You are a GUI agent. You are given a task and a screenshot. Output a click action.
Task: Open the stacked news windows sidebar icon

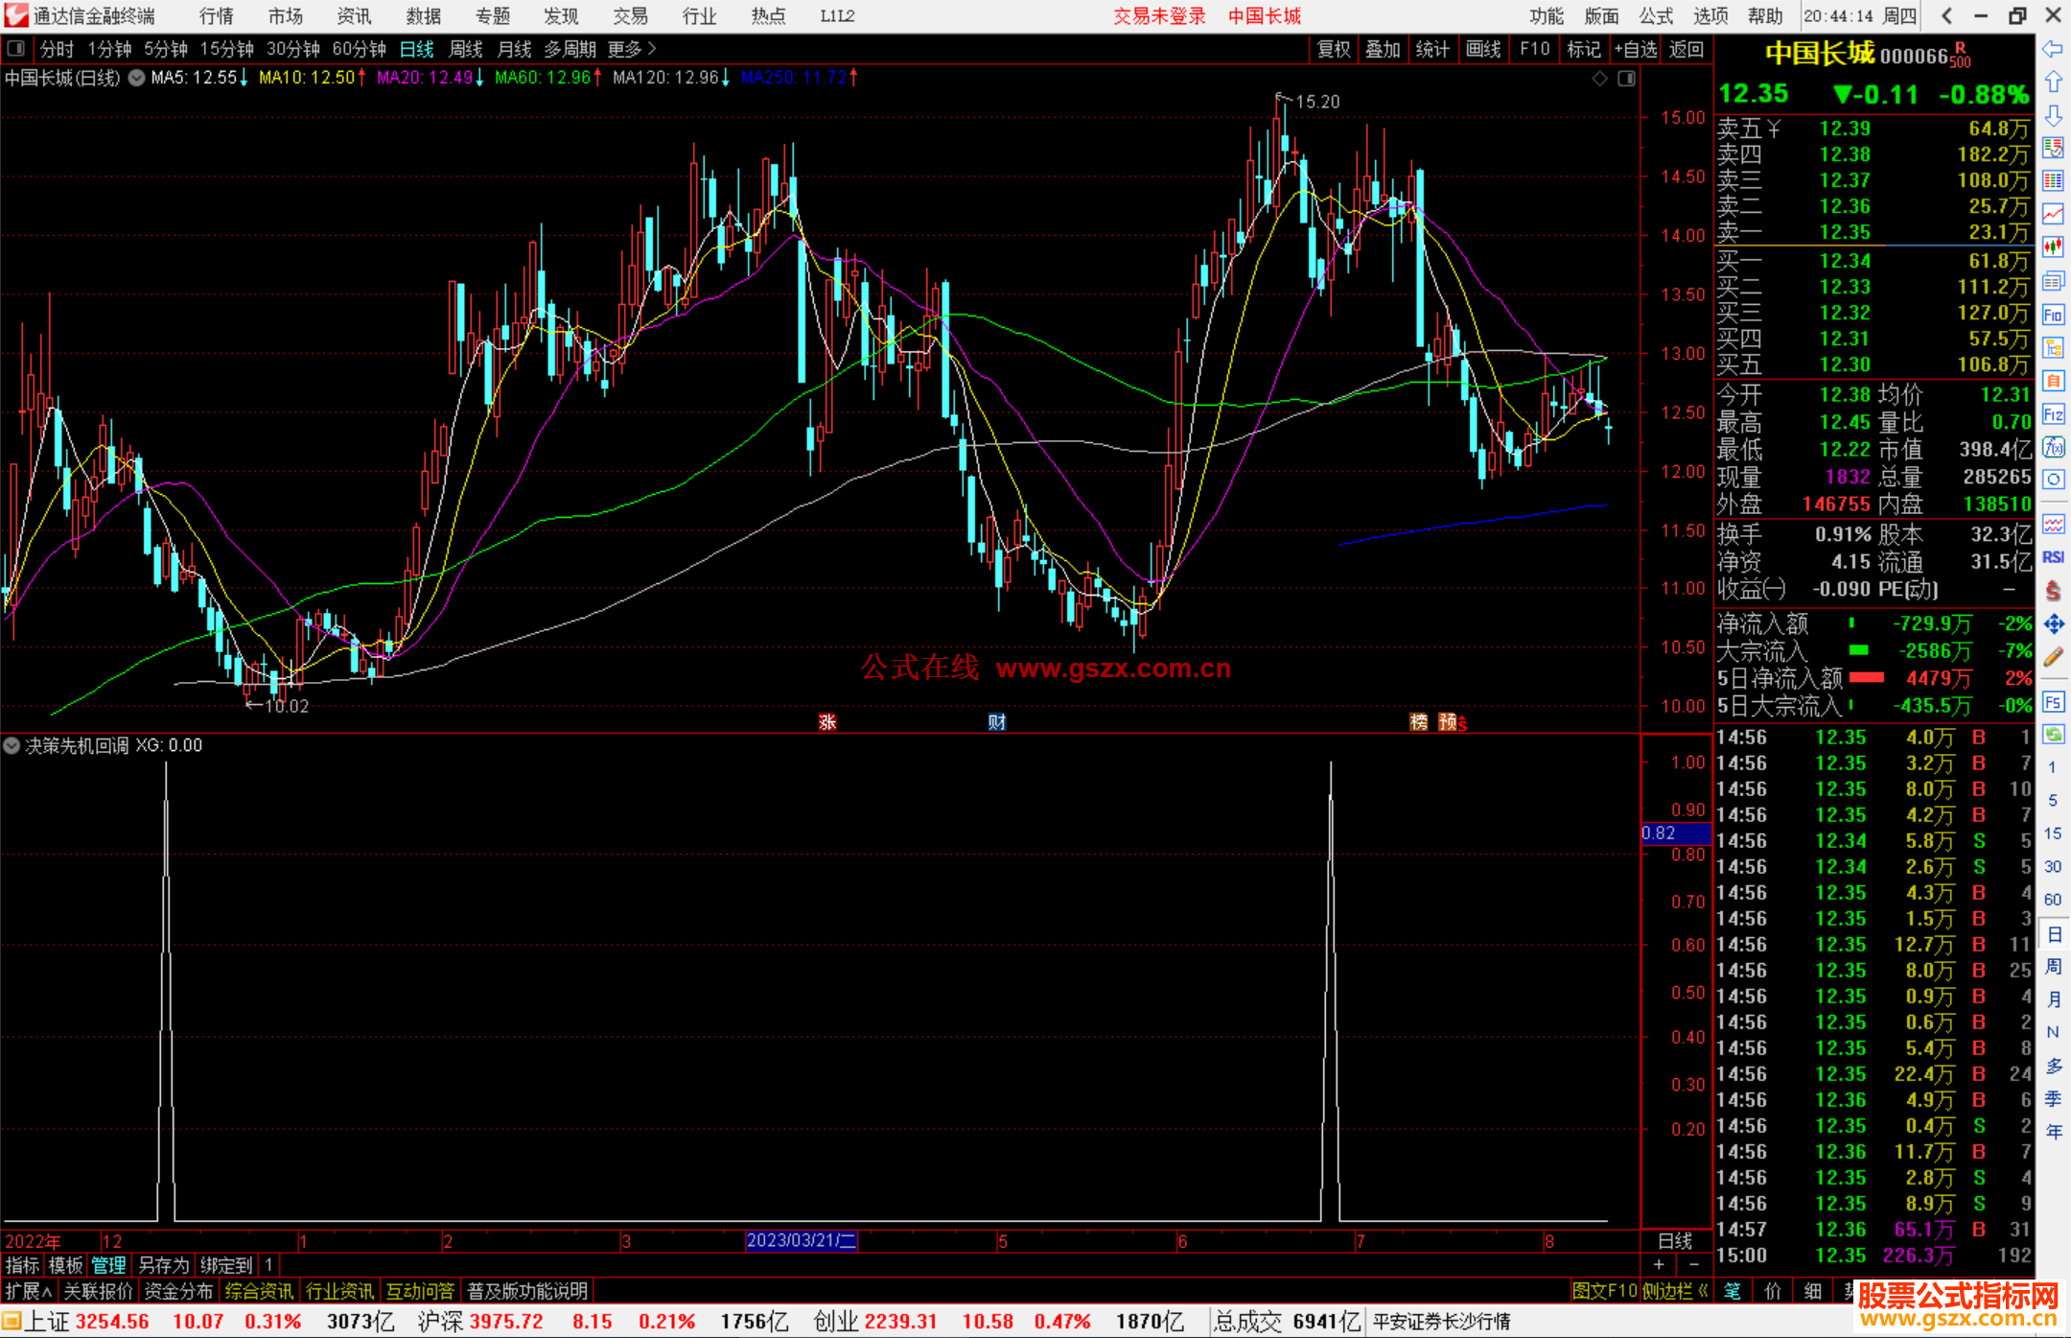pos(2053,281)
